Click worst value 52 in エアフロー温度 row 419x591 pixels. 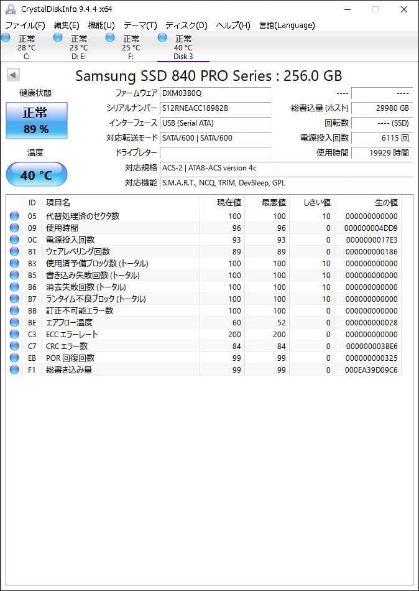pyautogui.click(x=281, y=323)
